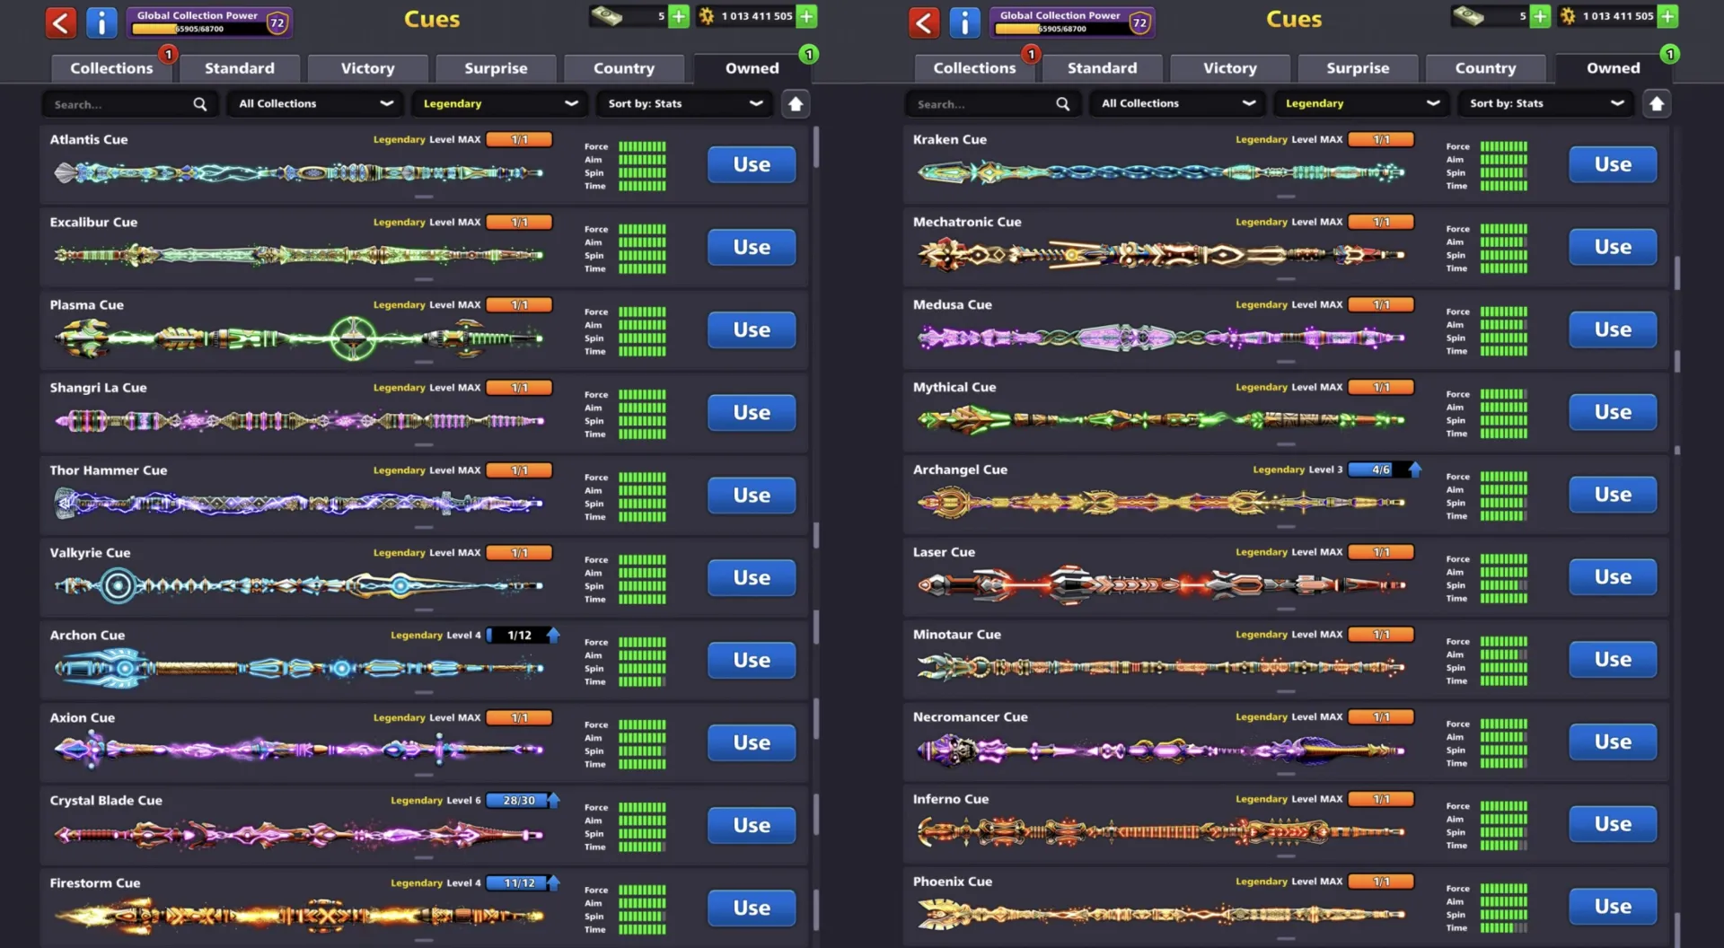
Task: Open Sort by: Stats dropdown in right panel
Action: 1546,104
